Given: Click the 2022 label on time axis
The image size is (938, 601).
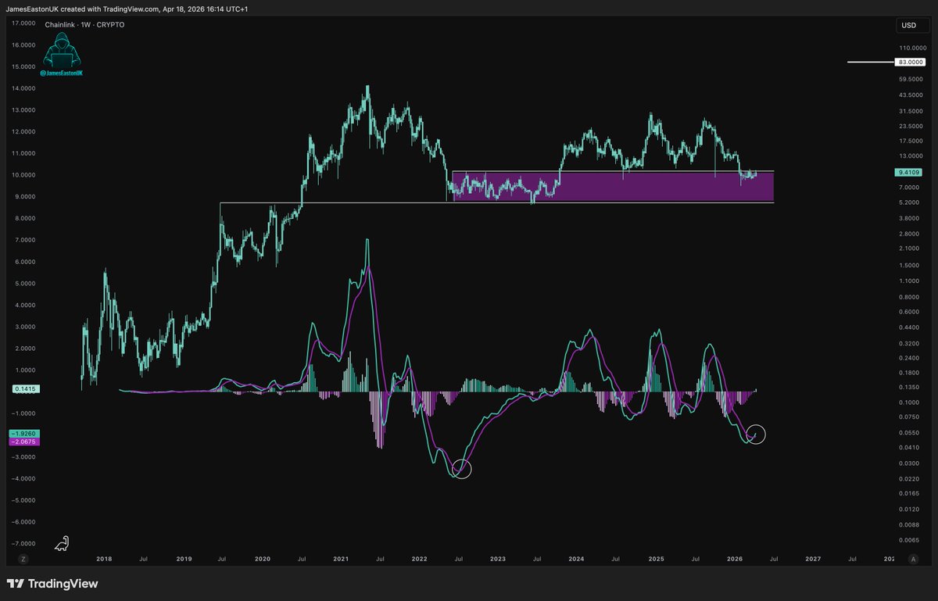Looking at the screenshot, I should coord(420,559).
